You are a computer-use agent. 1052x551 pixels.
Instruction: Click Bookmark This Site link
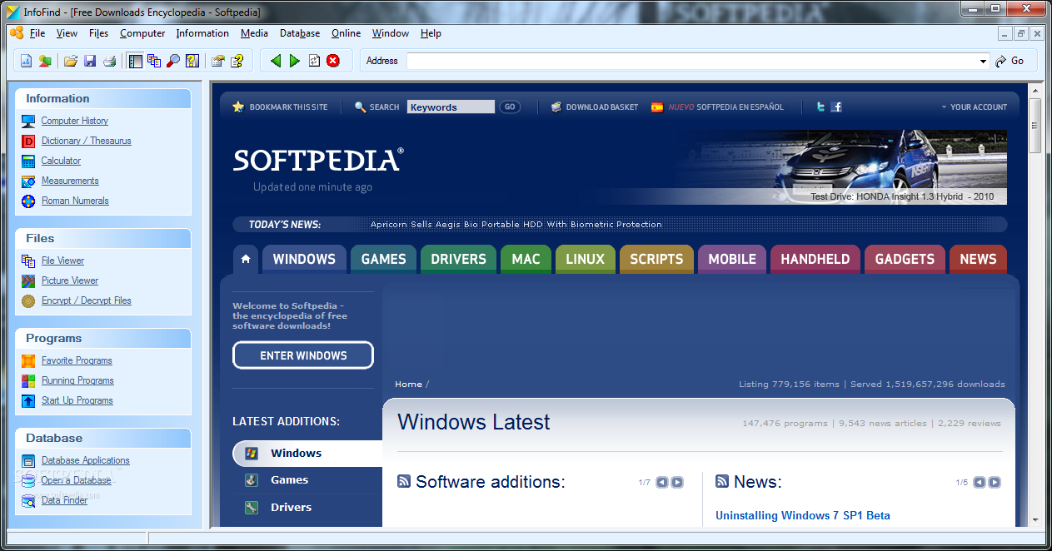[x=280, y=107]
